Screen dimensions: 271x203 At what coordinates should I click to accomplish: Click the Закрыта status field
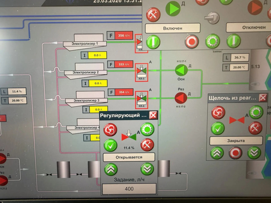tap(236, 141)
